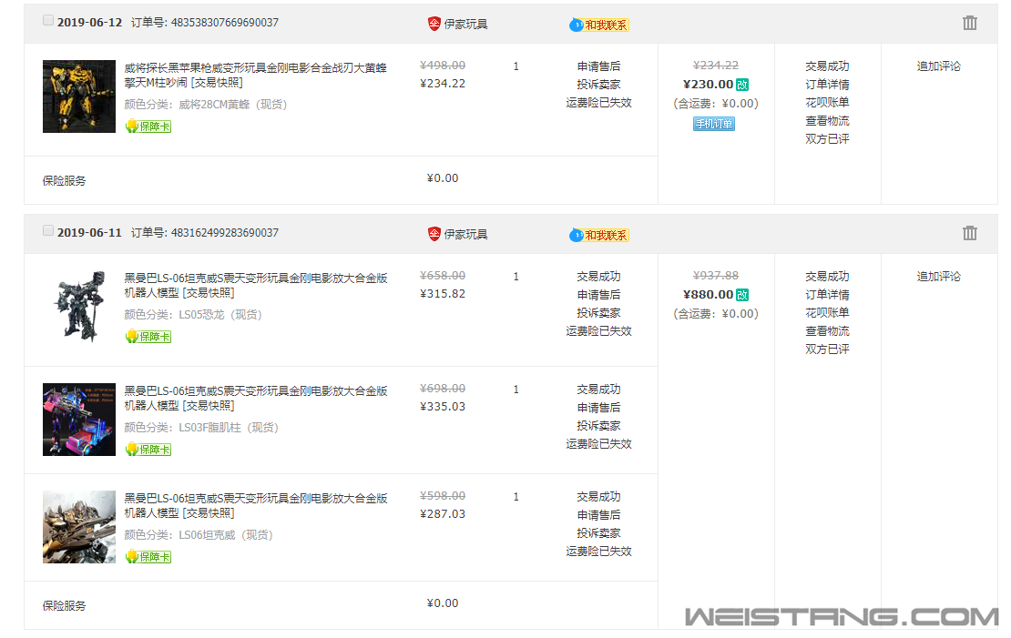Open 花呗账单 for the 2019-06-12 order

(827, 102)
